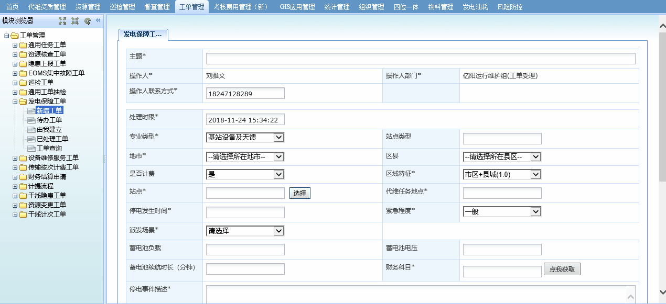The image size is (666, 304).
Task: Click the folder icon beside 通用任务工单
Action: 23,45
